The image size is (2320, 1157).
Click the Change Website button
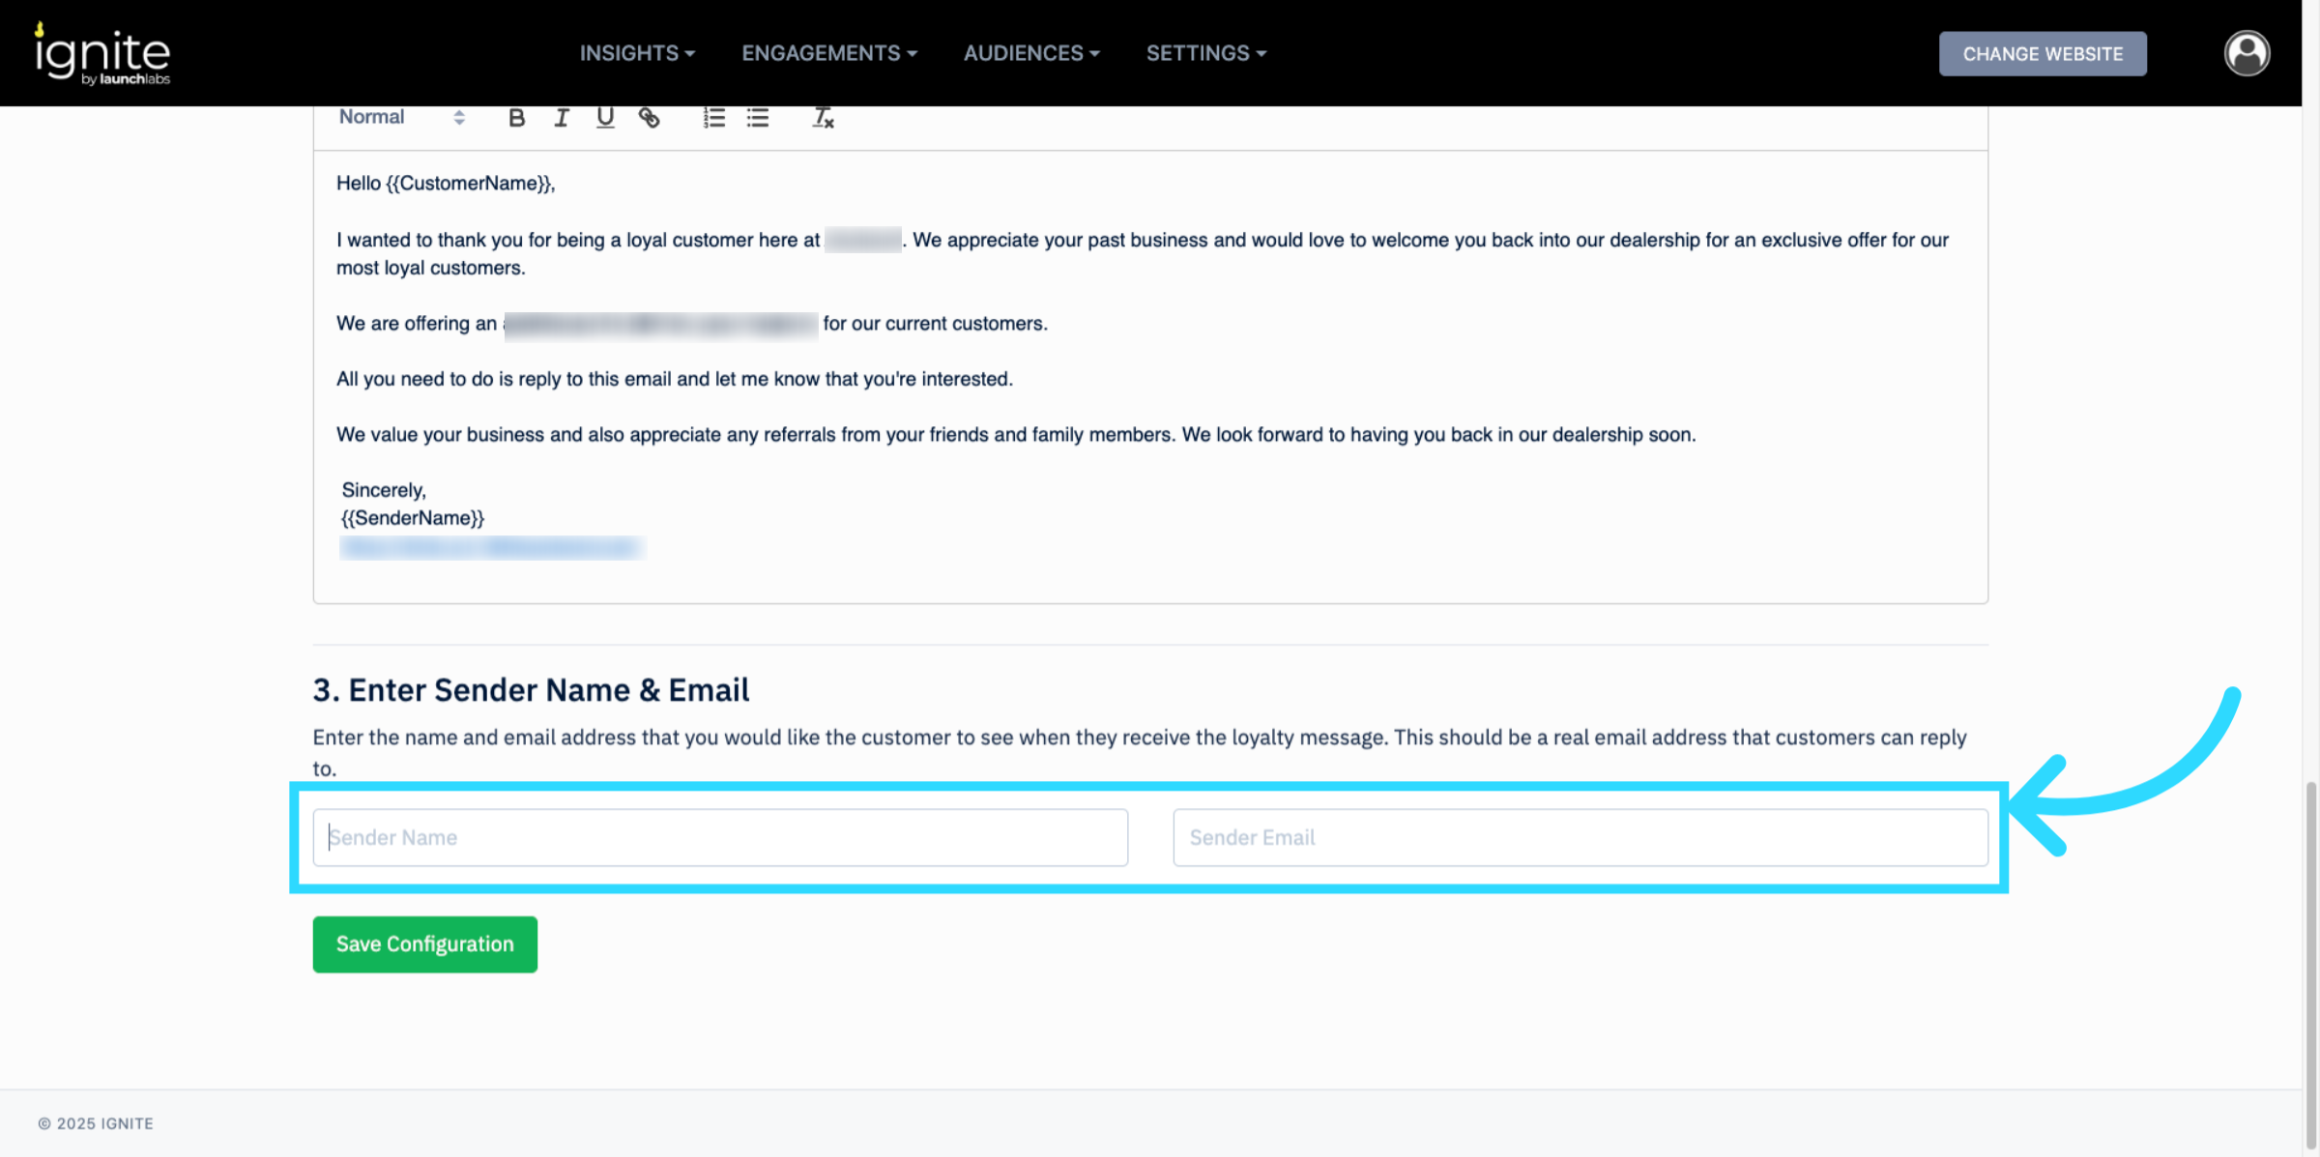(x=2043, y=54)
